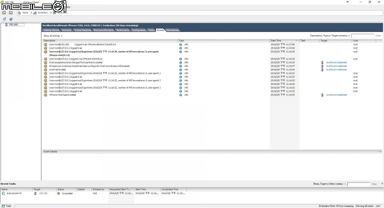Click the Recent Tasks filter text field
This screenshot has width=384, height=208.
(358, 184)
